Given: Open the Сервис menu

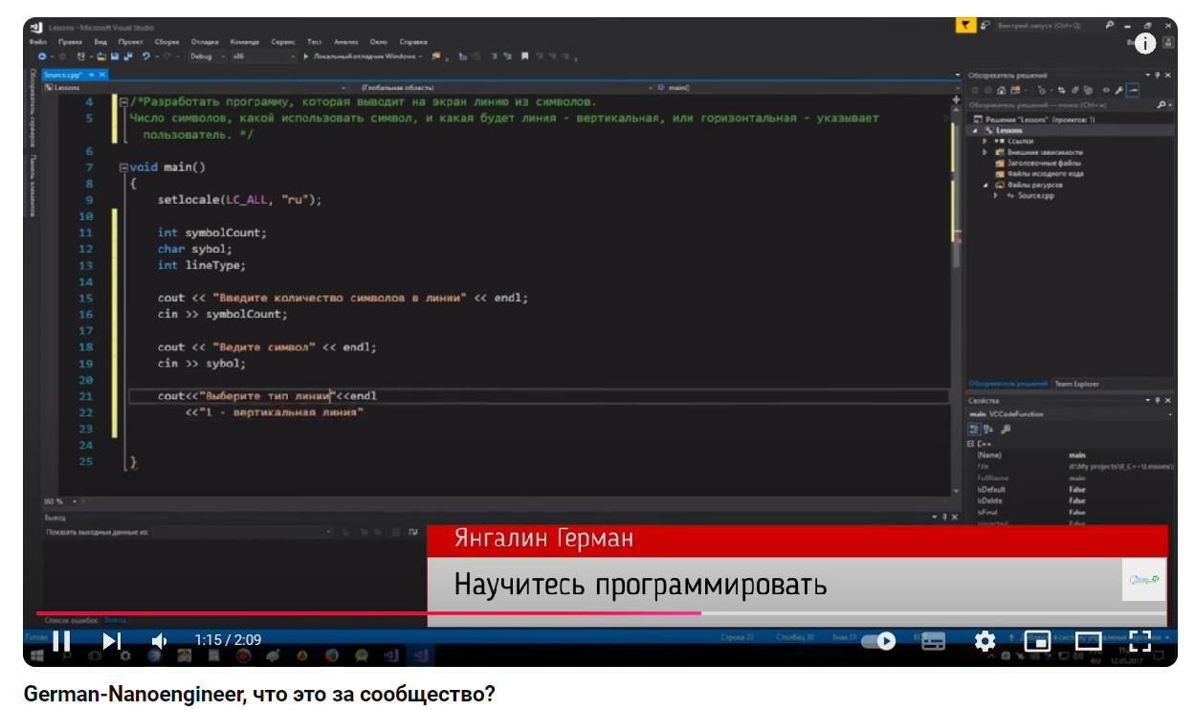Looking at the screenshot, I should point(283,42).
